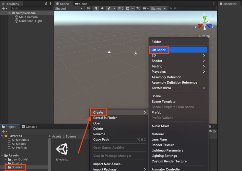Open component editor tools icon

(138, 8)
